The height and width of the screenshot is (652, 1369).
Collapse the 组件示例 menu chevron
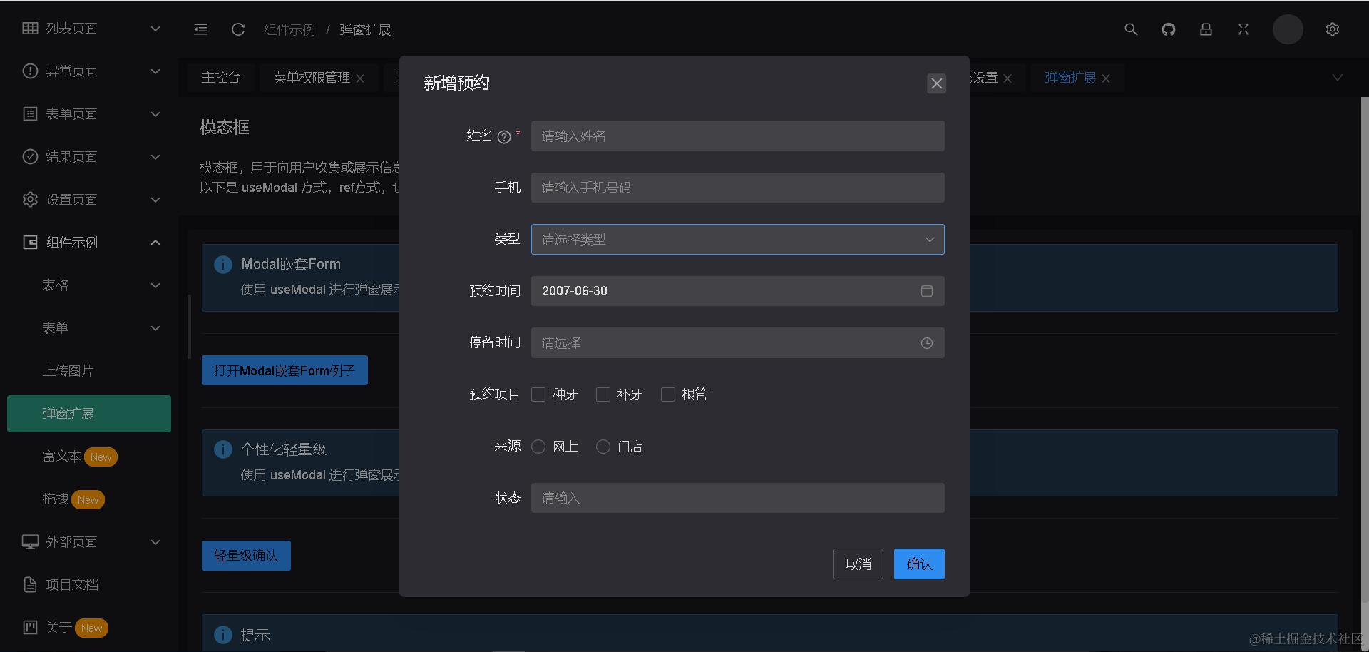[x=155, y=243]
